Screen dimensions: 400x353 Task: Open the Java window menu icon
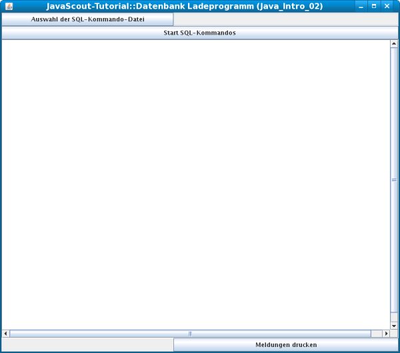(9, 6)
